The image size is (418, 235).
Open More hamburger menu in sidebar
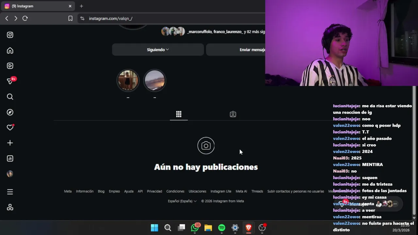coord(10,192)
